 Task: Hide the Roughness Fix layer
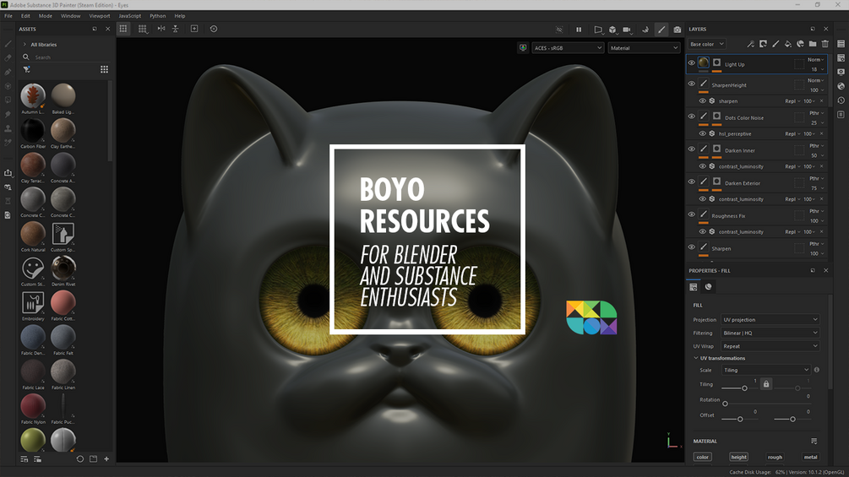click(x=691, y=214)
